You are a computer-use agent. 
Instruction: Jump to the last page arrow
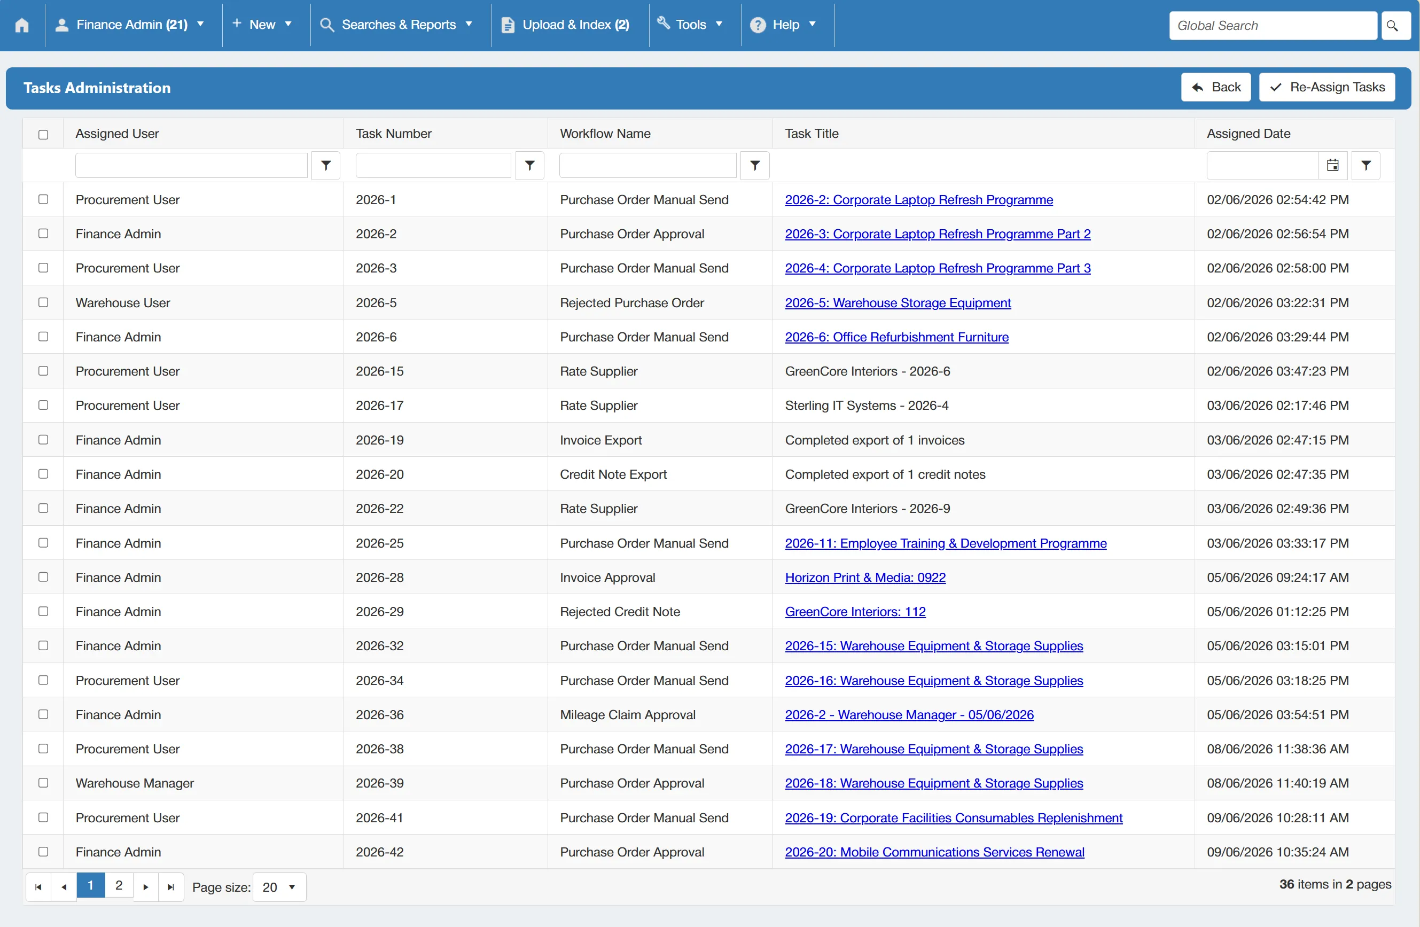point(171,887)
